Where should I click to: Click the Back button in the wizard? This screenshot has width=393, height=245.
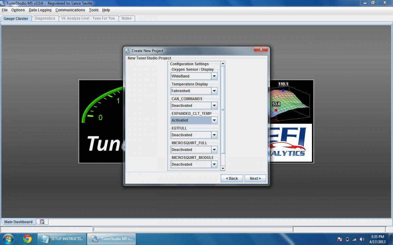click(x=232, y=178)
